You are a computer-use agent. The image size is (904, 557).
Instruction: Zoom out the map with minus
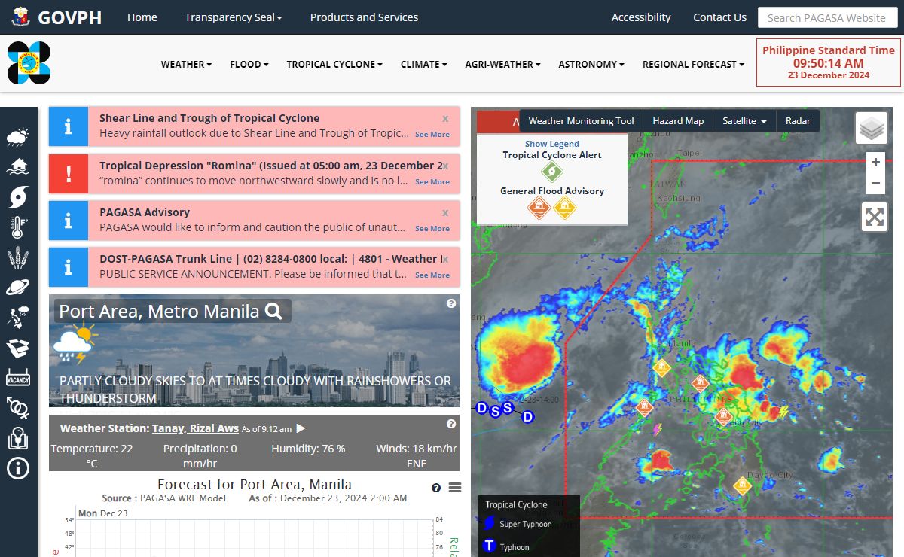(x=875, y=183)
